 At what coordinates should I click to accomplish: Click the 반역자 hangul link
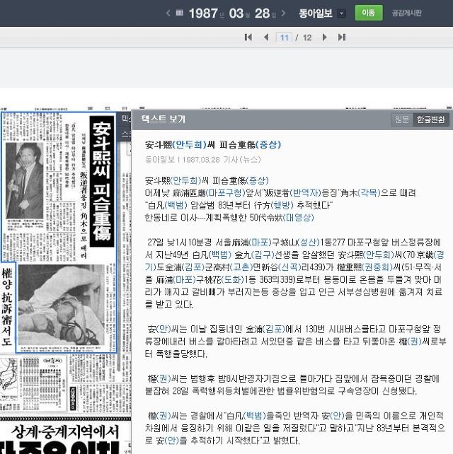[x=306, y=193]
